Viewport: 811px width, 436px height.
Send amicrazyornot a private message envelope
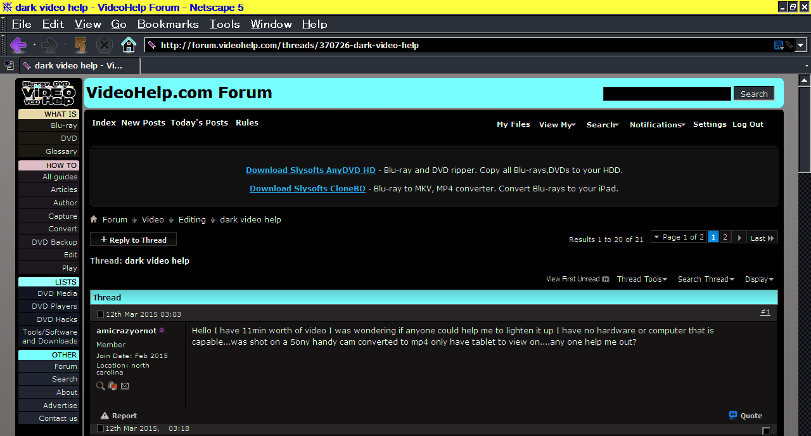click(x=125, y=385)
